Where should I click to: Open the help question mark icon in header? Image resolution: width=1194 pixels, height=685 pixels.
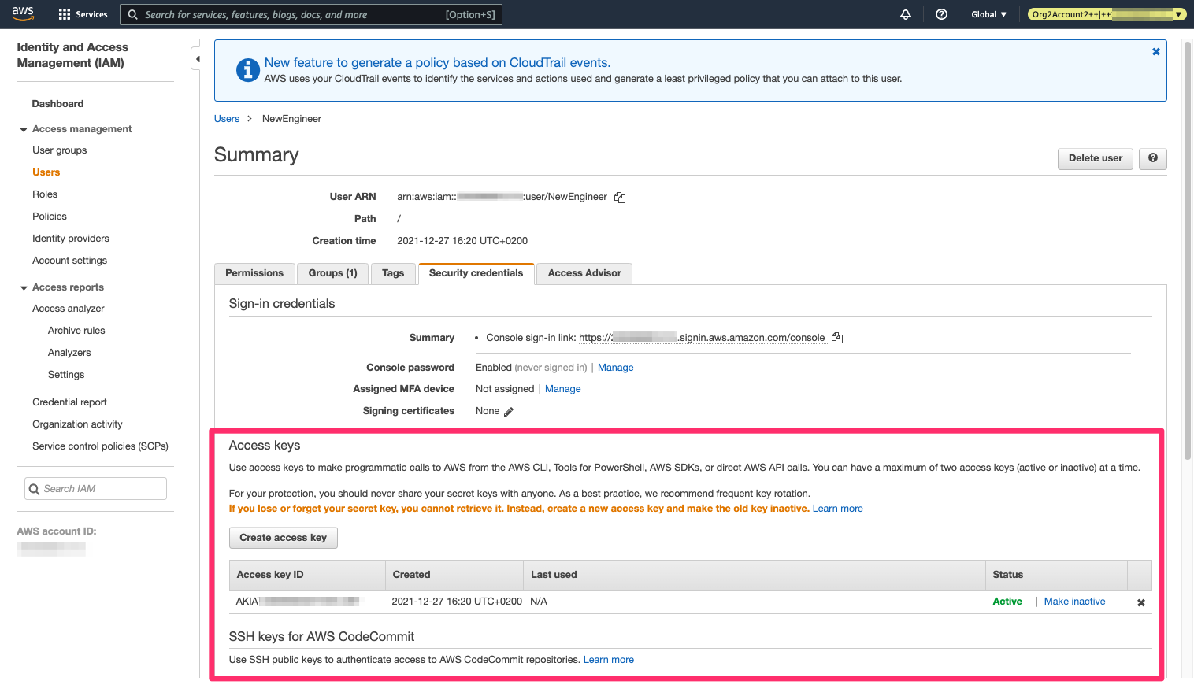941,14
